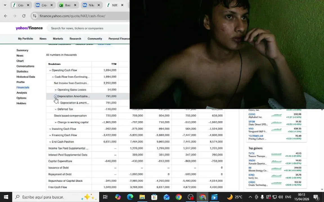Close the active NIK Yahoo tab
The image size is (324, 202).
(x=122, y=5)
